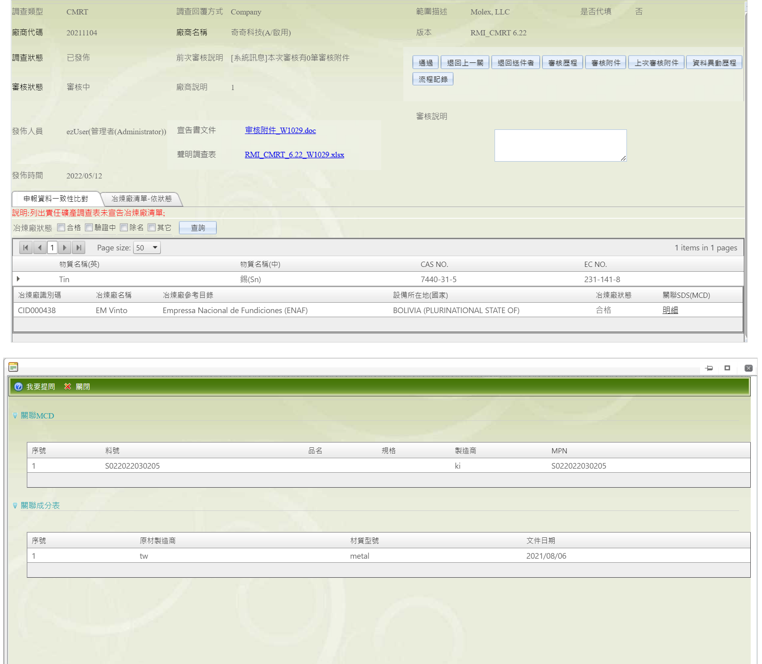Click the 查詢 query button

[x=198, y=228]
